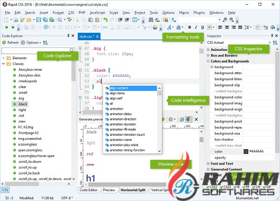Click the Replace icon next to binoculars

pyautogui.click(x=158, y=20)
